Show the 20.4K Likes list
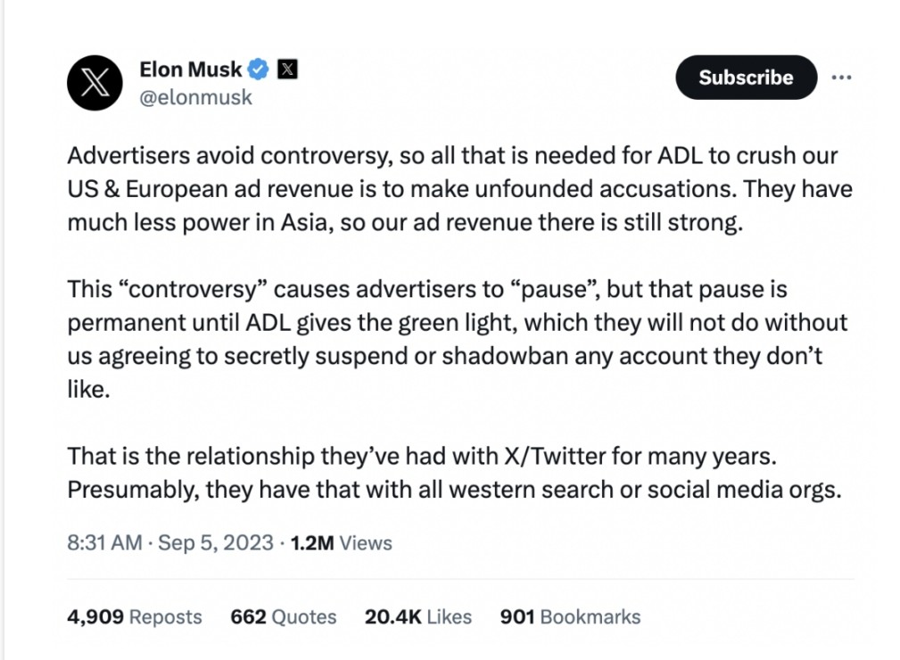This screenshot has width=900, height=660. point(417,616)
